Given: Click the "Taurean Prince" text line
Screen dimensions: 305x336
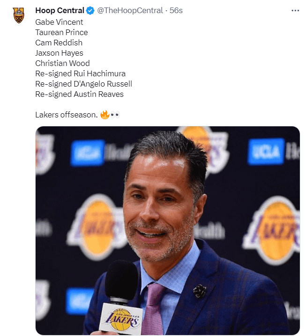Looking at the screenshot, I should pos(61,32).
